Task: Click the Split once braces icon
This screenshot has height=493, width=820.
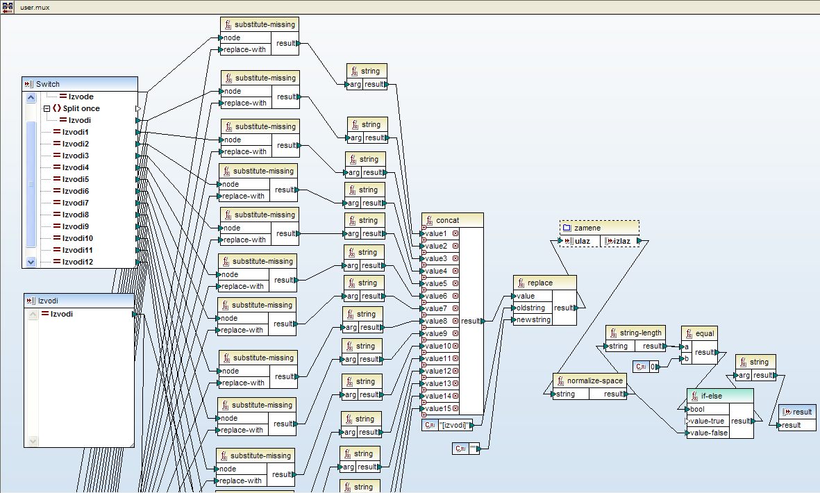Action: pyautogui.click(x=56, y=108)
